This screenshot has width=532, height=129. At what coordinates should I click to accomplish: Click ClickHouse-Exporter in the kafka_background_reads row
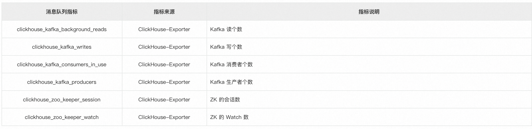pos(164,29)
